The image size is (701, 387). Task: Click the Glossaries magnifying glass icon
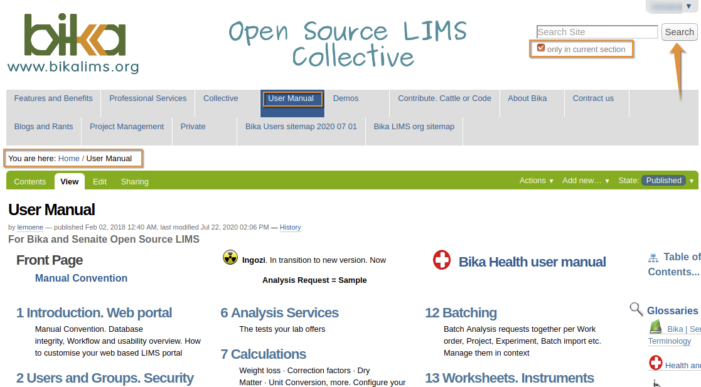point(636,309)
